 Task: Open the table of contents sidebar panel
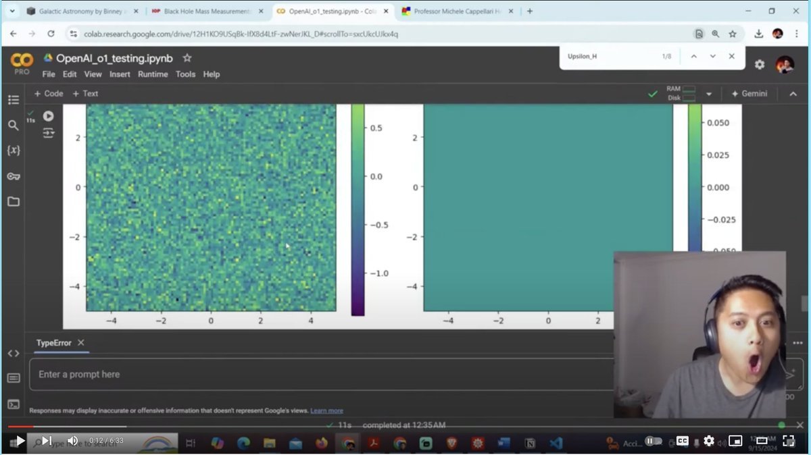pyautogui.click(x=14, y=100)
